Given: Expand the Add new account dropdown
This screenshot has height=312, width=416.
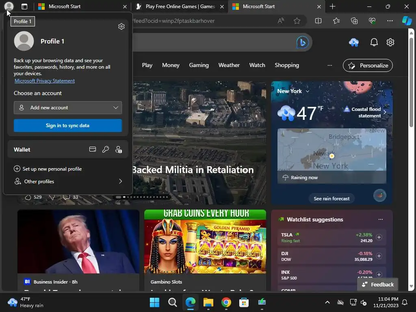Looking at the screenshot, I should coord(68,108).
